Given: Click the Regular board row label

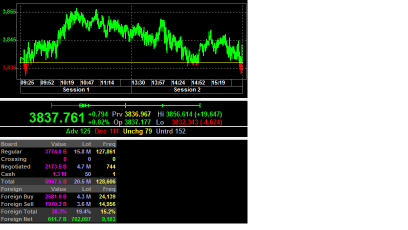Looking at the screenshot, I should pyautogui.click(x=11, y=151).
